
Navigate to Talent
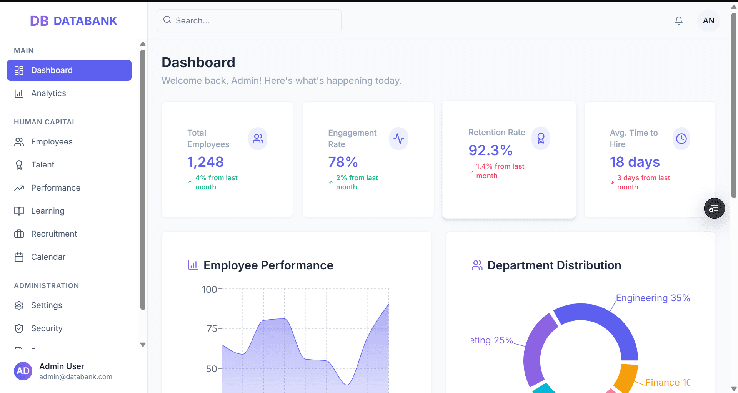(x=69, y=165)
